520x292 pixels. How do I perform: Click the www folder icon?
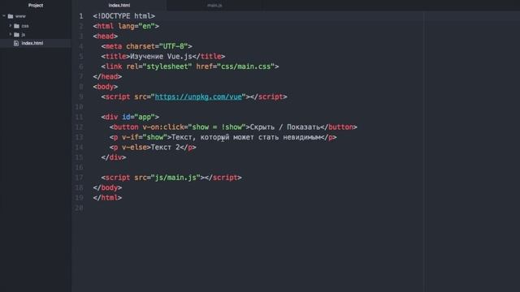11,16
